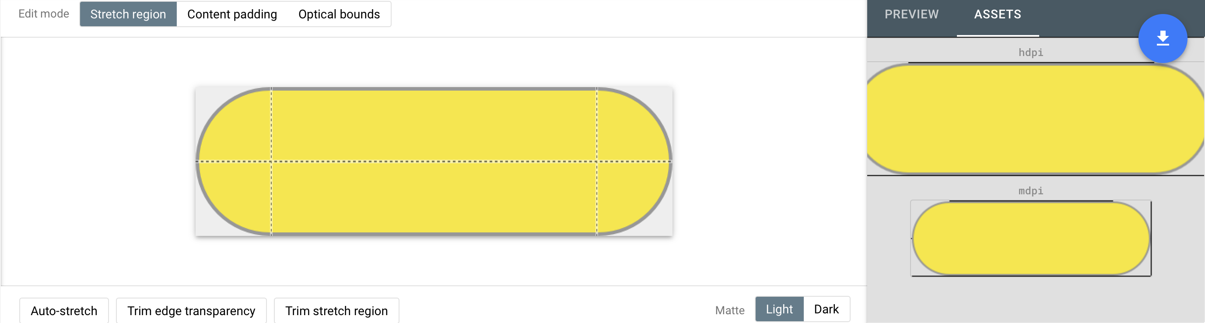Click Trim stretch region button
The image size is (1205, 323).
click(x=336, y=310)
